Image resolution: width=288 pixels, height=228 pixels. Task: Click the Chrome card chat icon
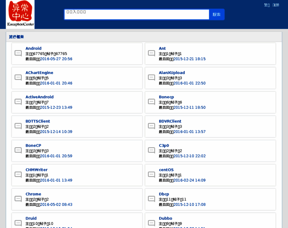18,199
